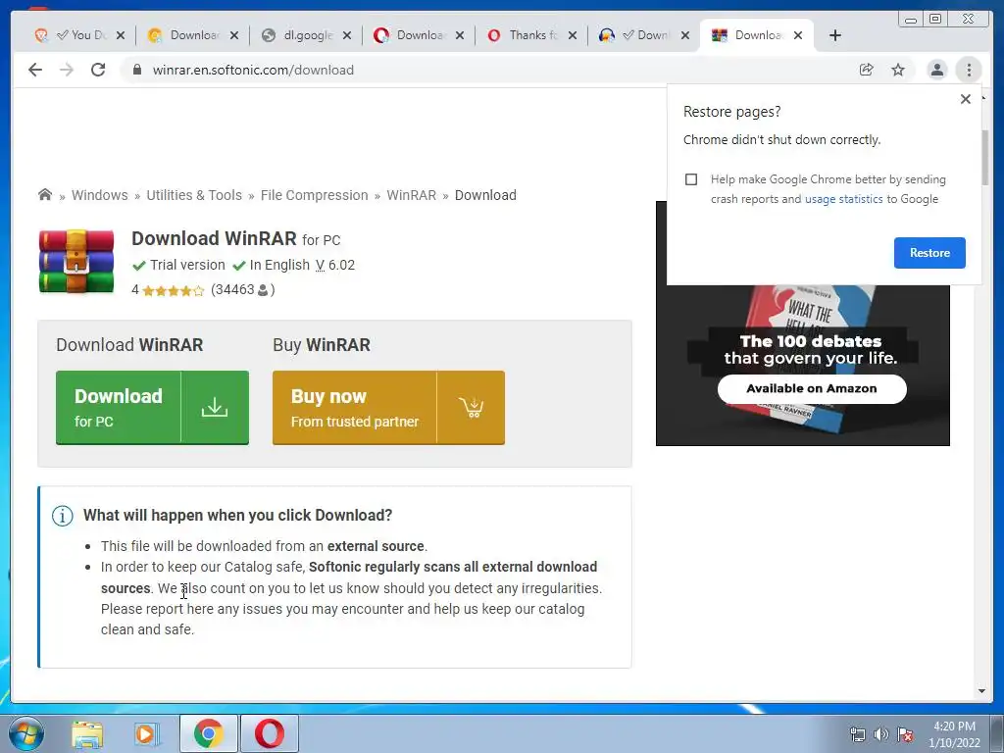This screenshot has width=1004, height=753.
Task: Open the usage statistics link
Action: [844, 199]
